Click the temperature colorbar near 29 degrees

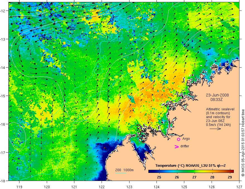(x=230, y=171)
